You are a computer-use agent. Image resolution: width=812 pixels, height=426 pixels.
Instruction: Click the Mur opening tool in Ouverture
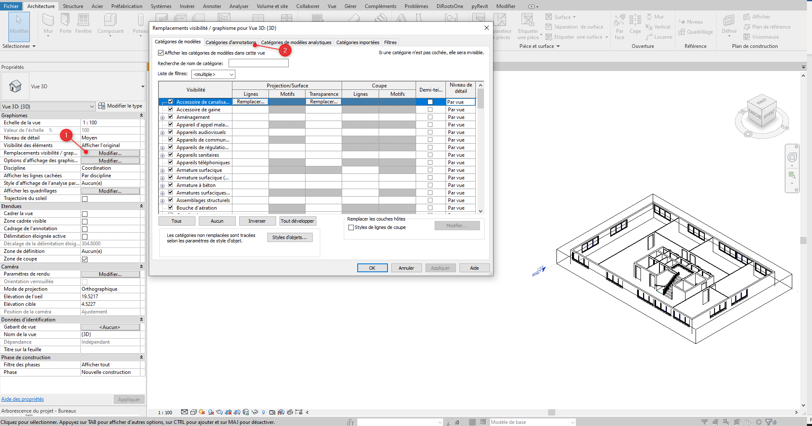click(x=654, y=17)
